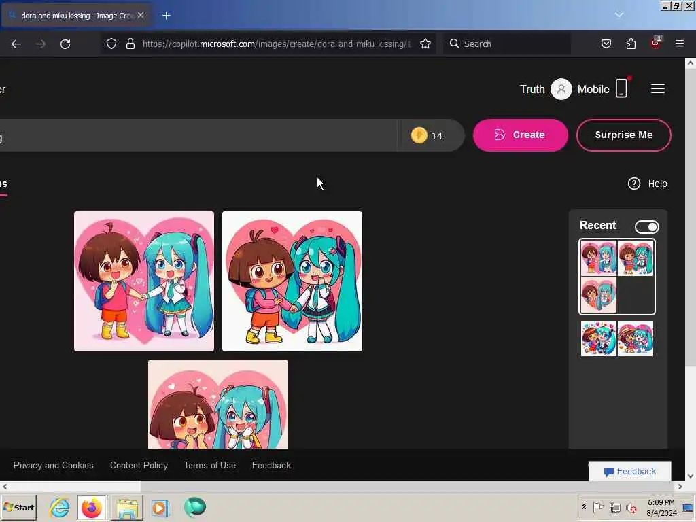Viewport: 696px width, 522px height.
Task: Click the horizontal scrollbar left arrow
Action: (x=5, y=487)
